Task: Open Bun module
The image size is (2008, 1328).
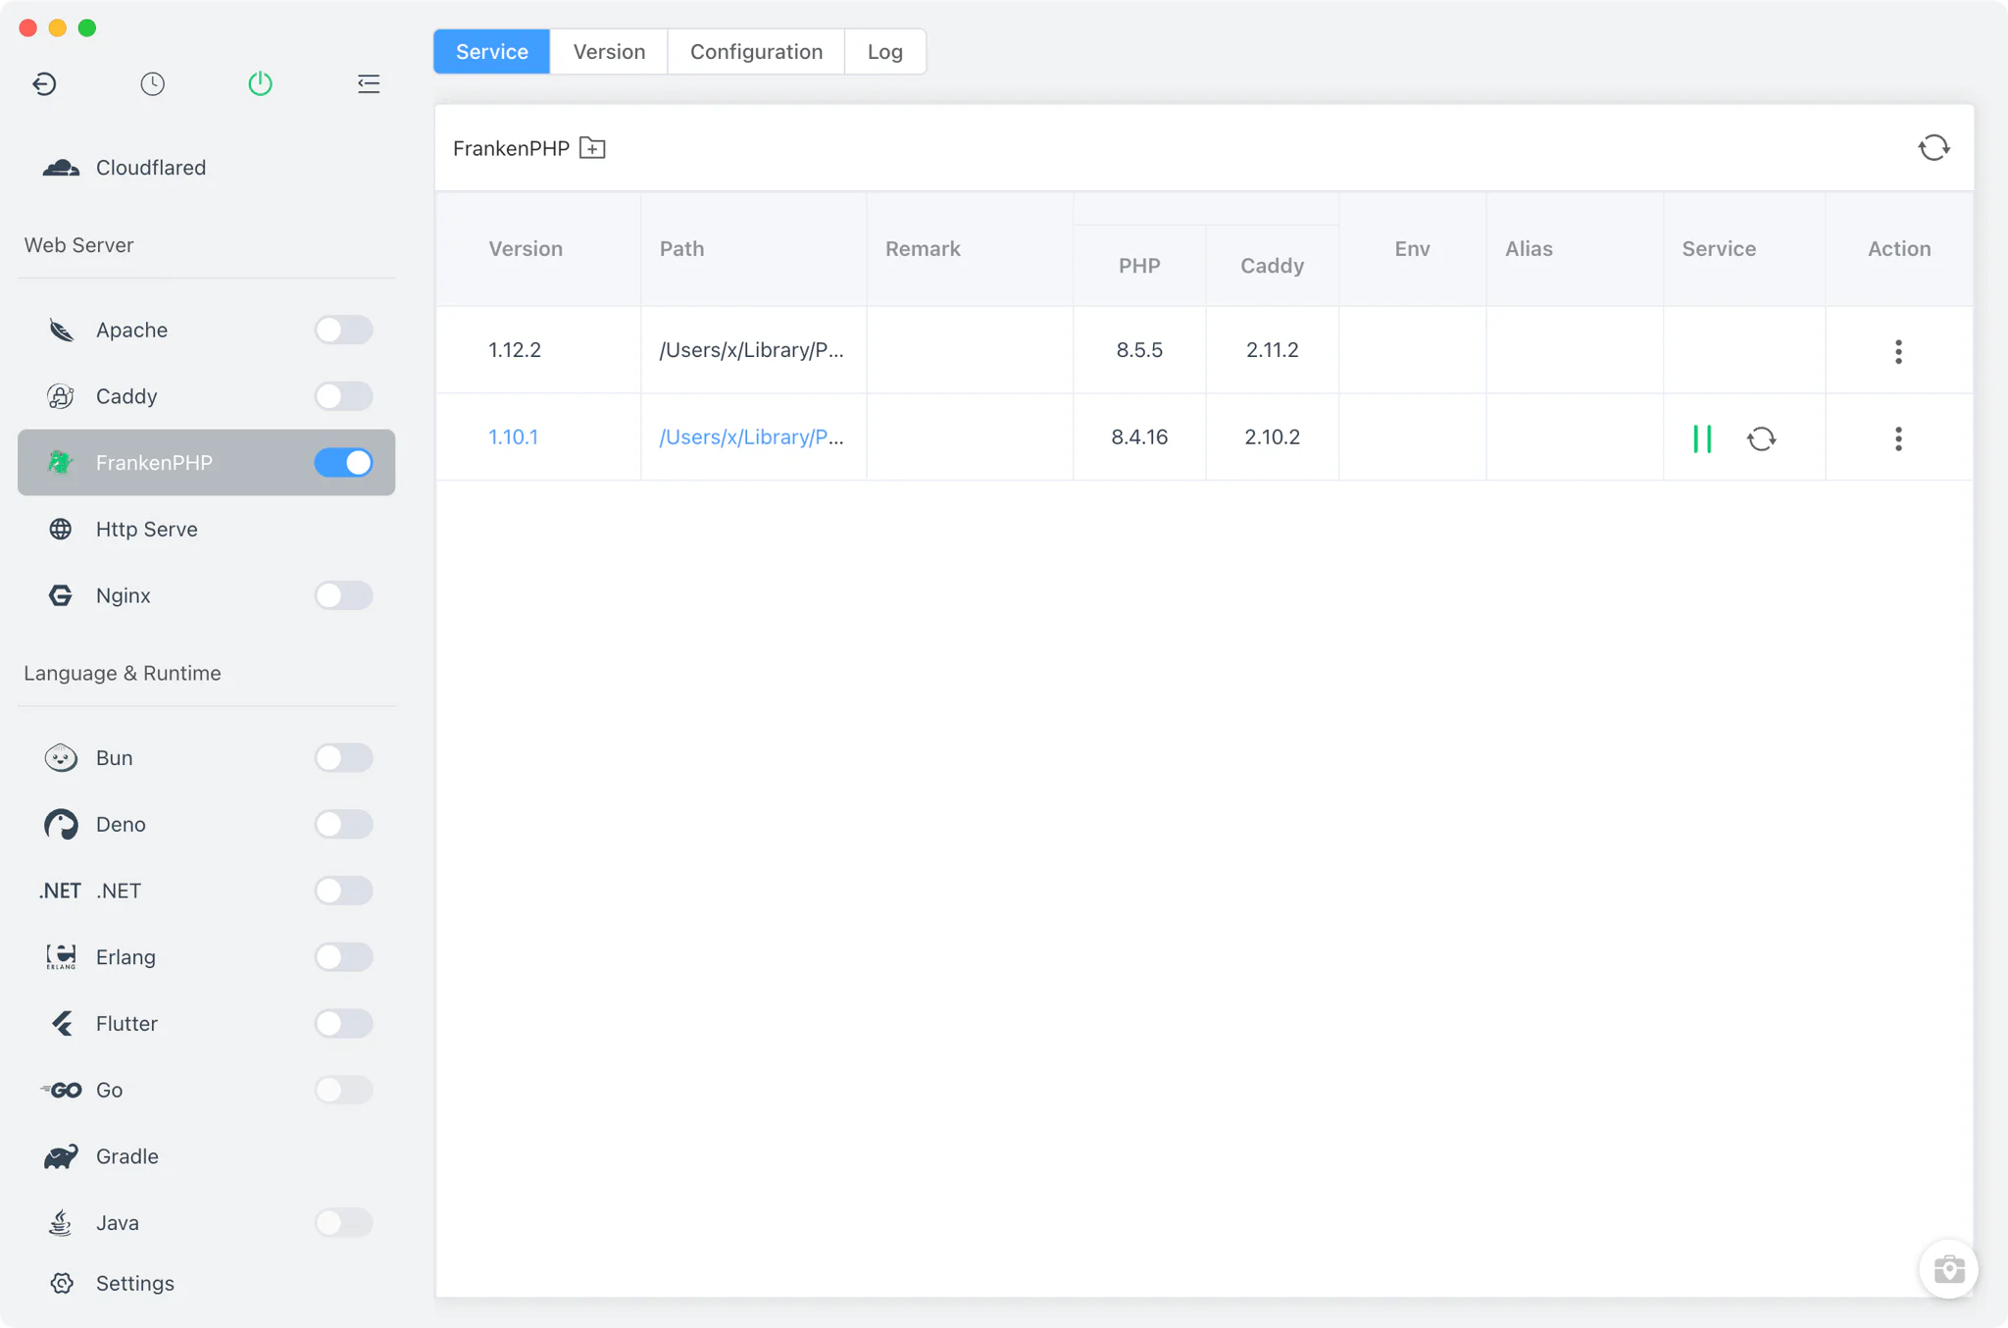Action: pos(206,757)
